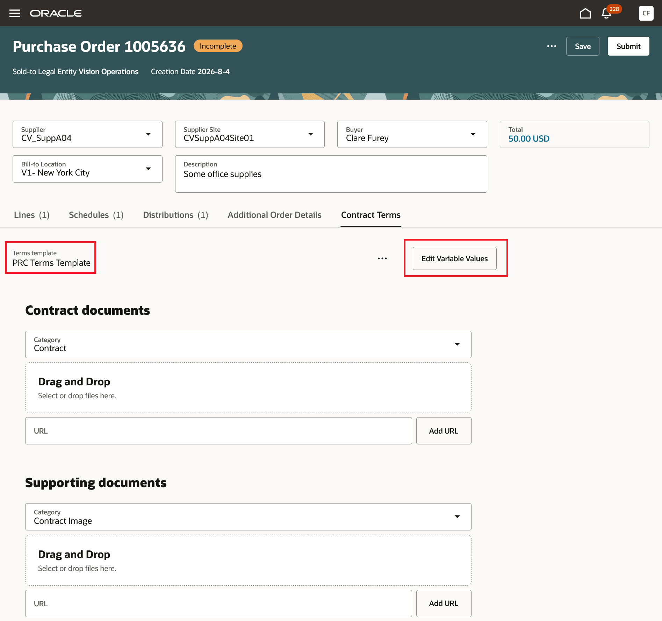Click Creation Date 2026-8-4 text
Screen dimensions: 662x621
(190, 72)
